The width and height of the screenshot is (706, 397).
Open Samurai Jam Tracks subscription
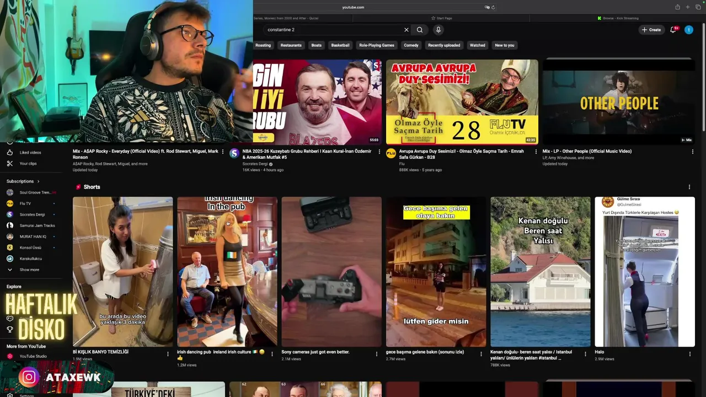click(31, 226)
